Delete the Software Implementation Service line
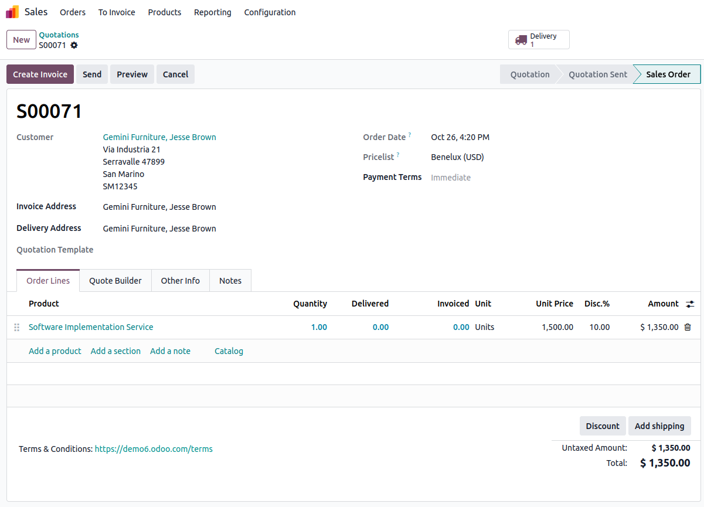 (x=688, y=327)
